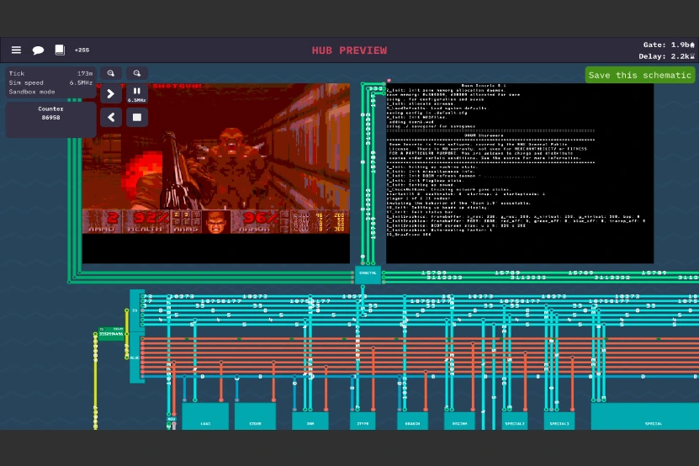Select the BRANCH component block
Viewport: 699px width, 466px height.
(412, 421)
